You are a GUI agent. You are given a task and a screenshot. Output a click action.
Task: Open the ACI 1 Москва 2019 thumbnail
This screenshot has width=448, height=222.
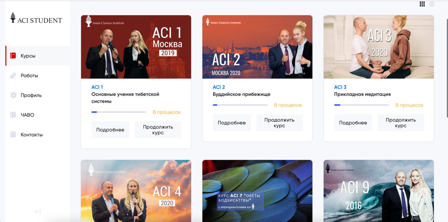(x=136, y=47)
